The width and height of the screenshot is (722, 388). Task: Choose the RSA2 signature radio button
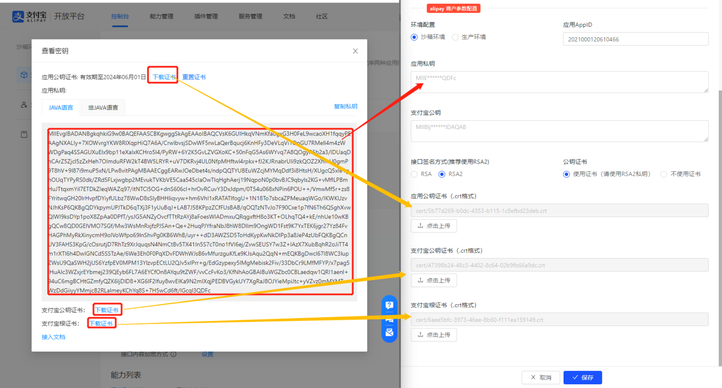coord(442,174)
